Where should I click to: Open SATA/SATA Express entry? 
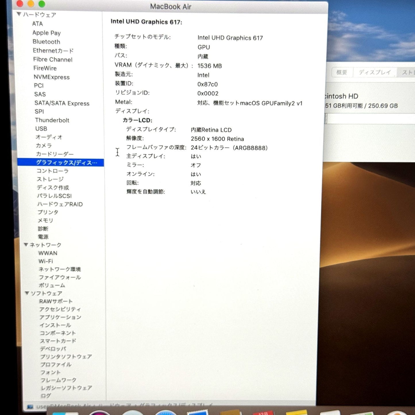pyautogui.click(x=62, y=103)
